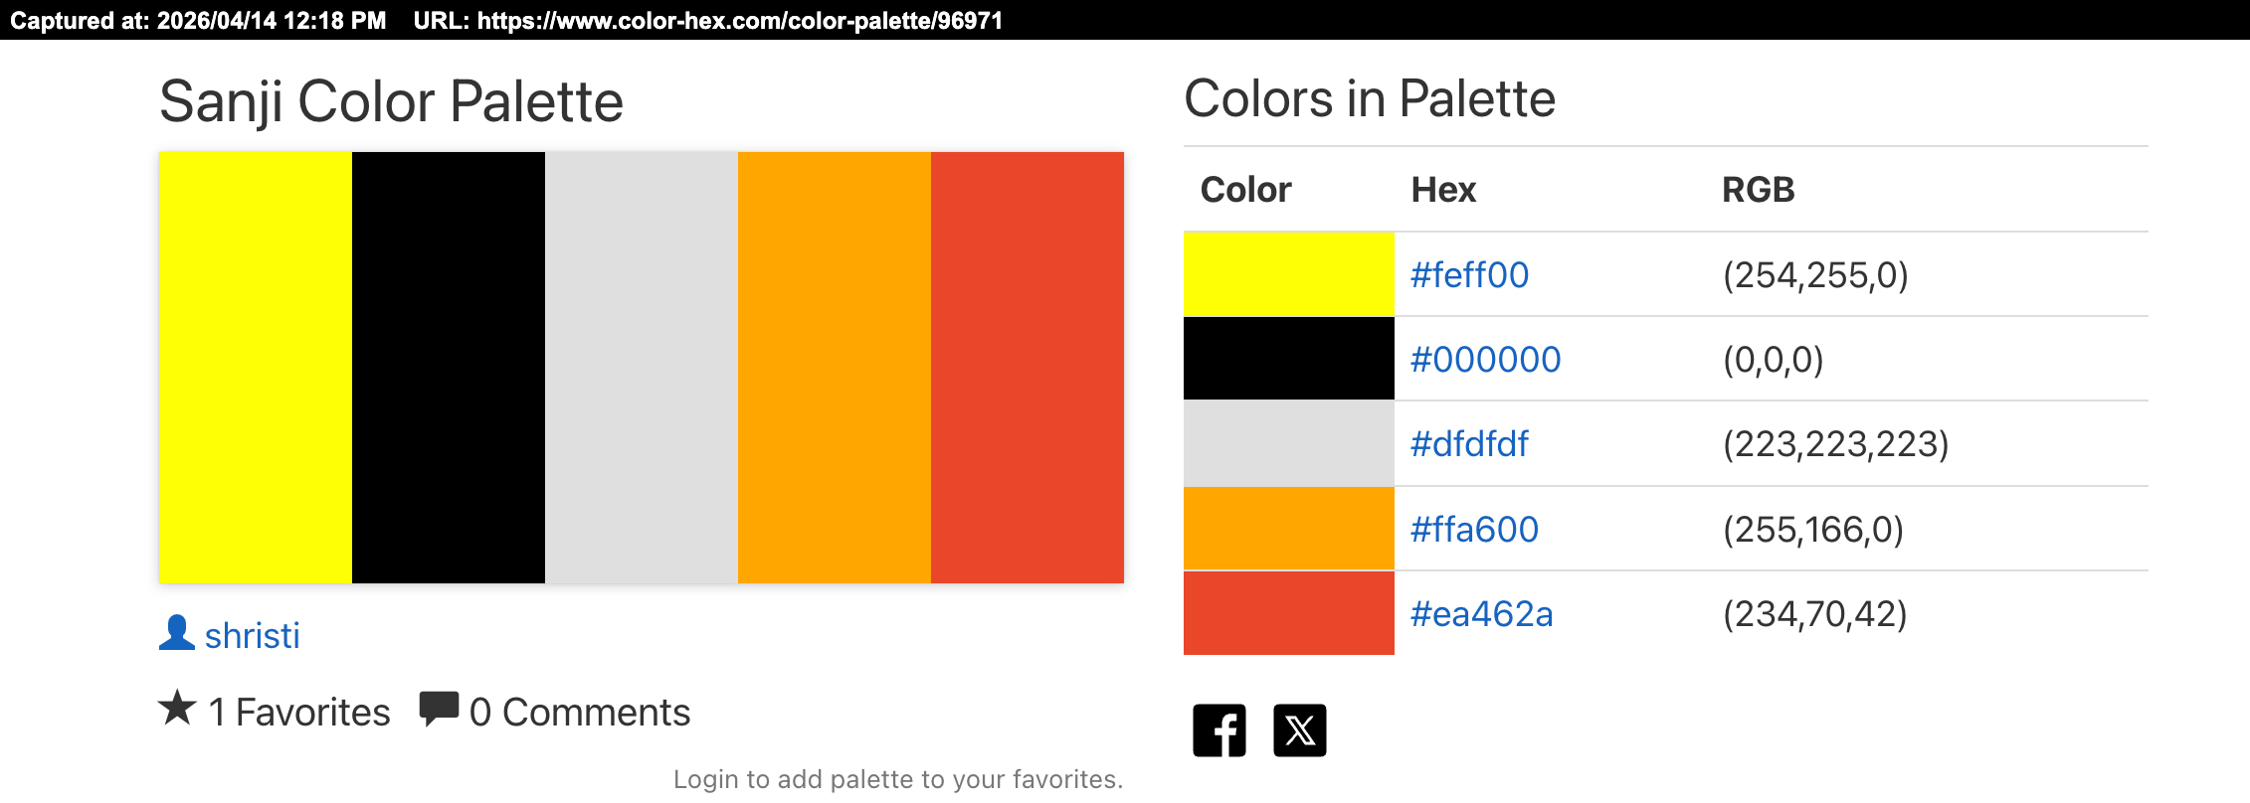The width and height of the screenshot is (2250, 803).
Task: Click the star Favorites icon
Action: click(x=177, y=709)
